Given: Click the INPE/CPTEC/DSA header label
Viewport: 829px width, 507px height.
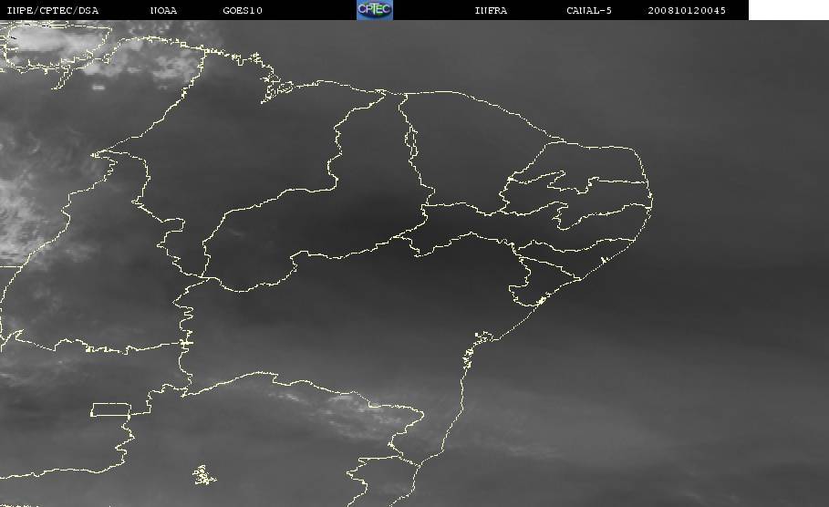Looking at the screenshot, I should pyautogui.click(x=52, y=11).
